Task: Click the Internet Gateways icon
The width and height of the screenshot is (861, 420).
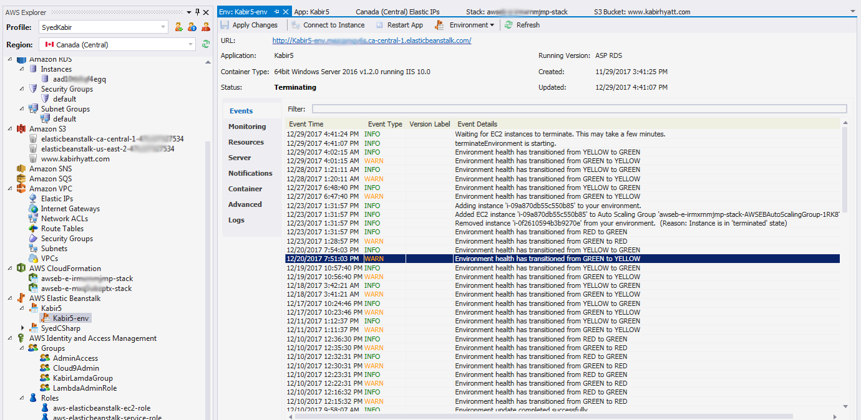Action: tap(33, 209)
